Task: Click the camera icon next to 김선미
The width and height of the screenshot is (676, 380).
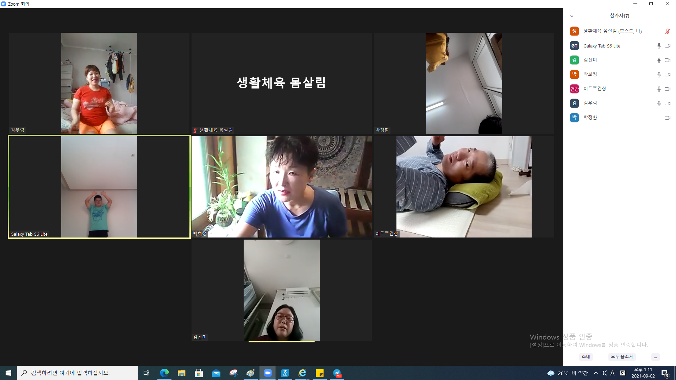Action: pos(667,60)
